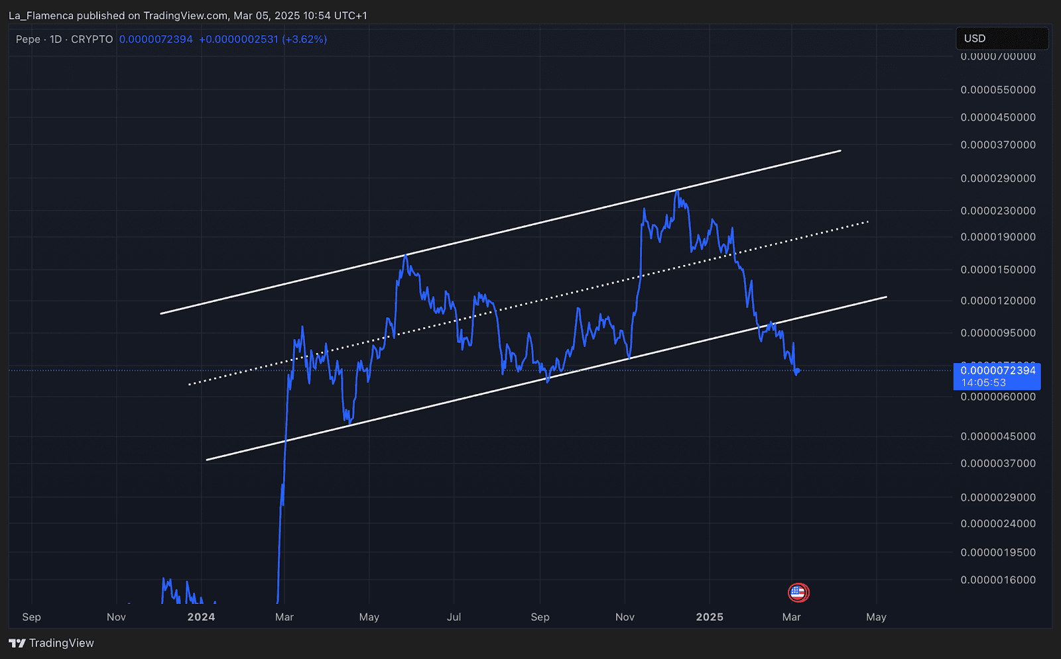Click price level 0.0000019500
Viewport: 1061px width, 659px height.
point(998,552)
